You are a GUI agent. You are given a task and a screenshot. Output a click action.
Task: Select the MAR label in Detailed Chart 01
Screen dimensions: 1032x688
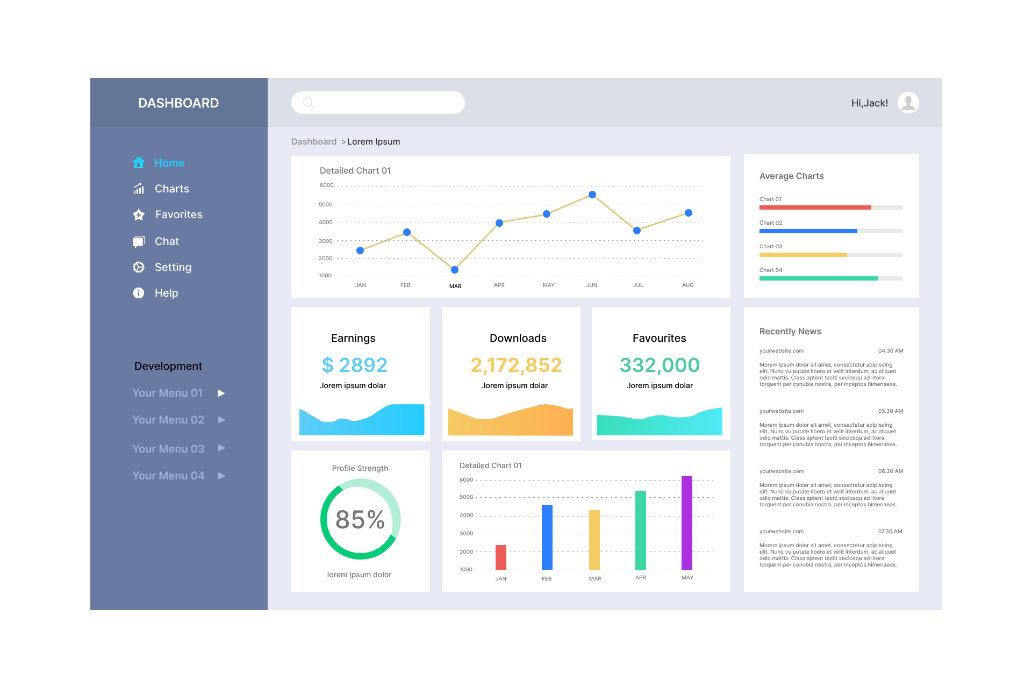point(455,286)
